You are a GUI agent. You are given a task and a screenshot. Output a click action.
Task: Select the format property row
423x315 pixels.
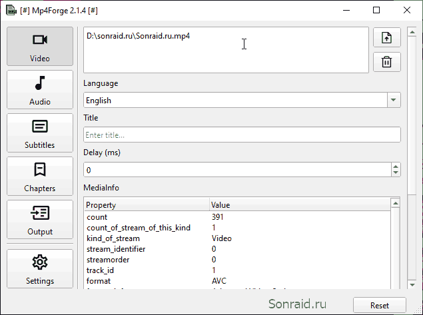click(x=237, y=281)
